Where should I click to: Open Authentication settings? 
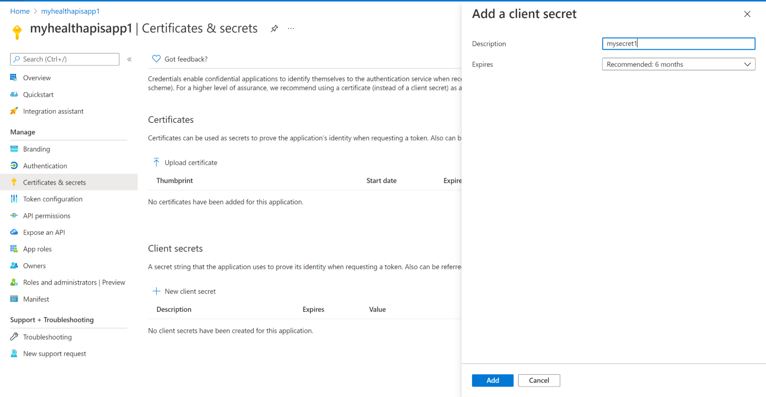tap(45, 165)
